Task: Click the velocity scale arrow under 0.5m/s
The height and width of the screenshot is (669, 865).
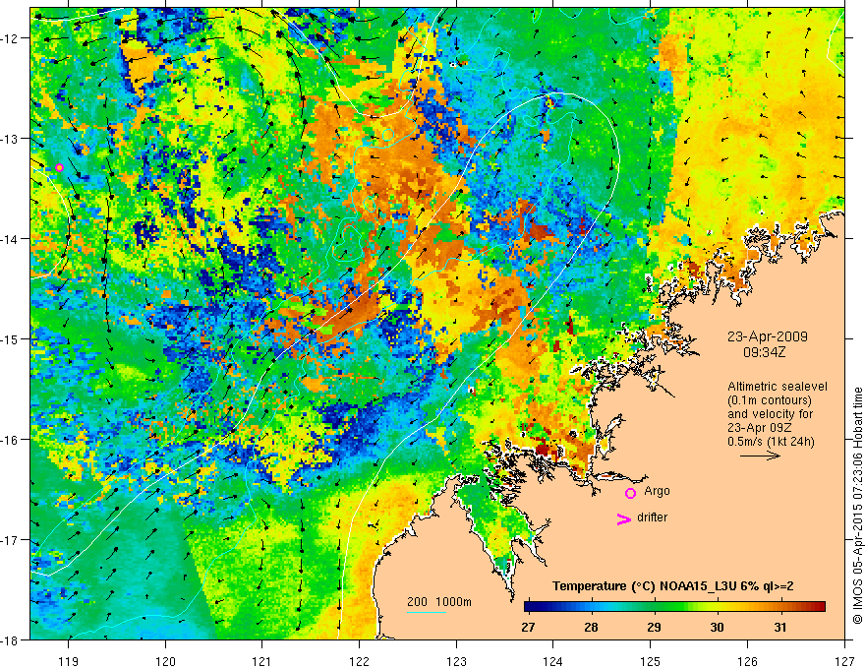Action: tap(760, 456)
